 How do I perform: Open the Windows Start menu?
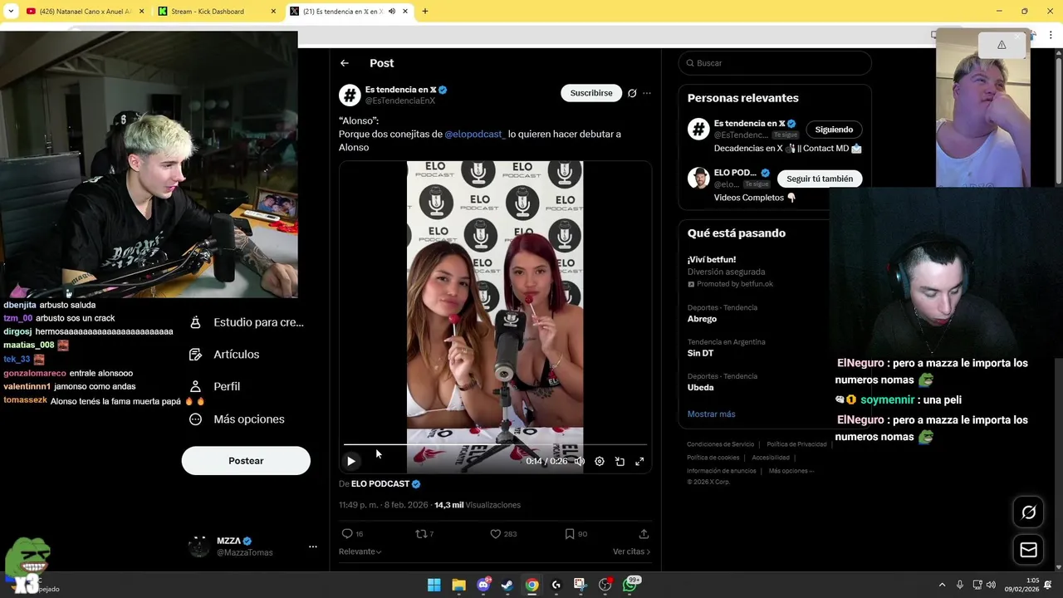click(434, 586)
